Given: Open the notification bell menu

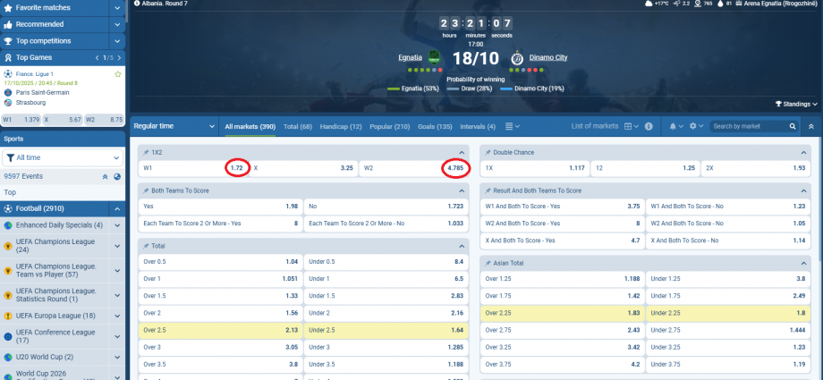Looking at the screenshot, I should (x=676, y=126).
